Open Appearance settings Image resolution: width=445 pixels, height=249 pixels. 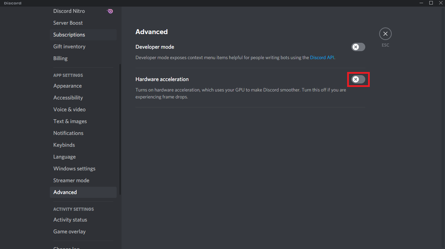click(68, 86)
